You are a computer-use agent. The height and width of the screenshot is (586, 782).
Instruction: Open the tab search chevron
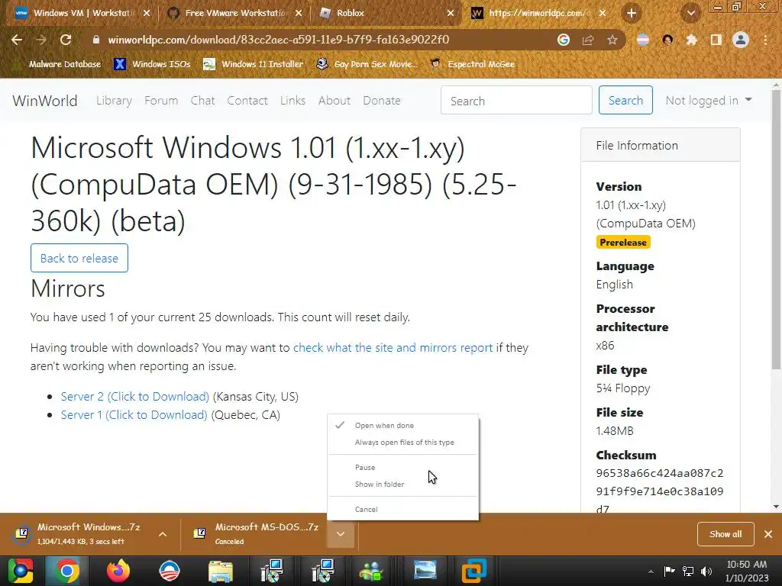coord(690,14)
